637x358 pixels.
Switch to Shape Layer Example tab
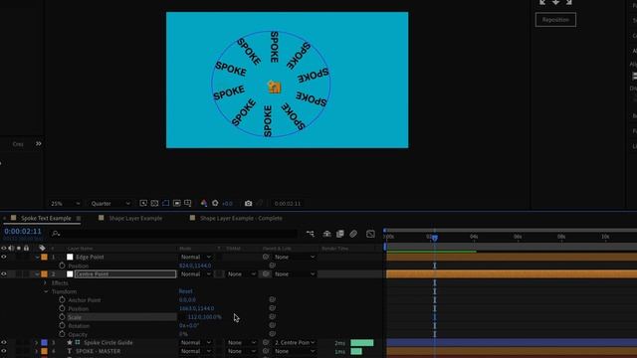135,218
